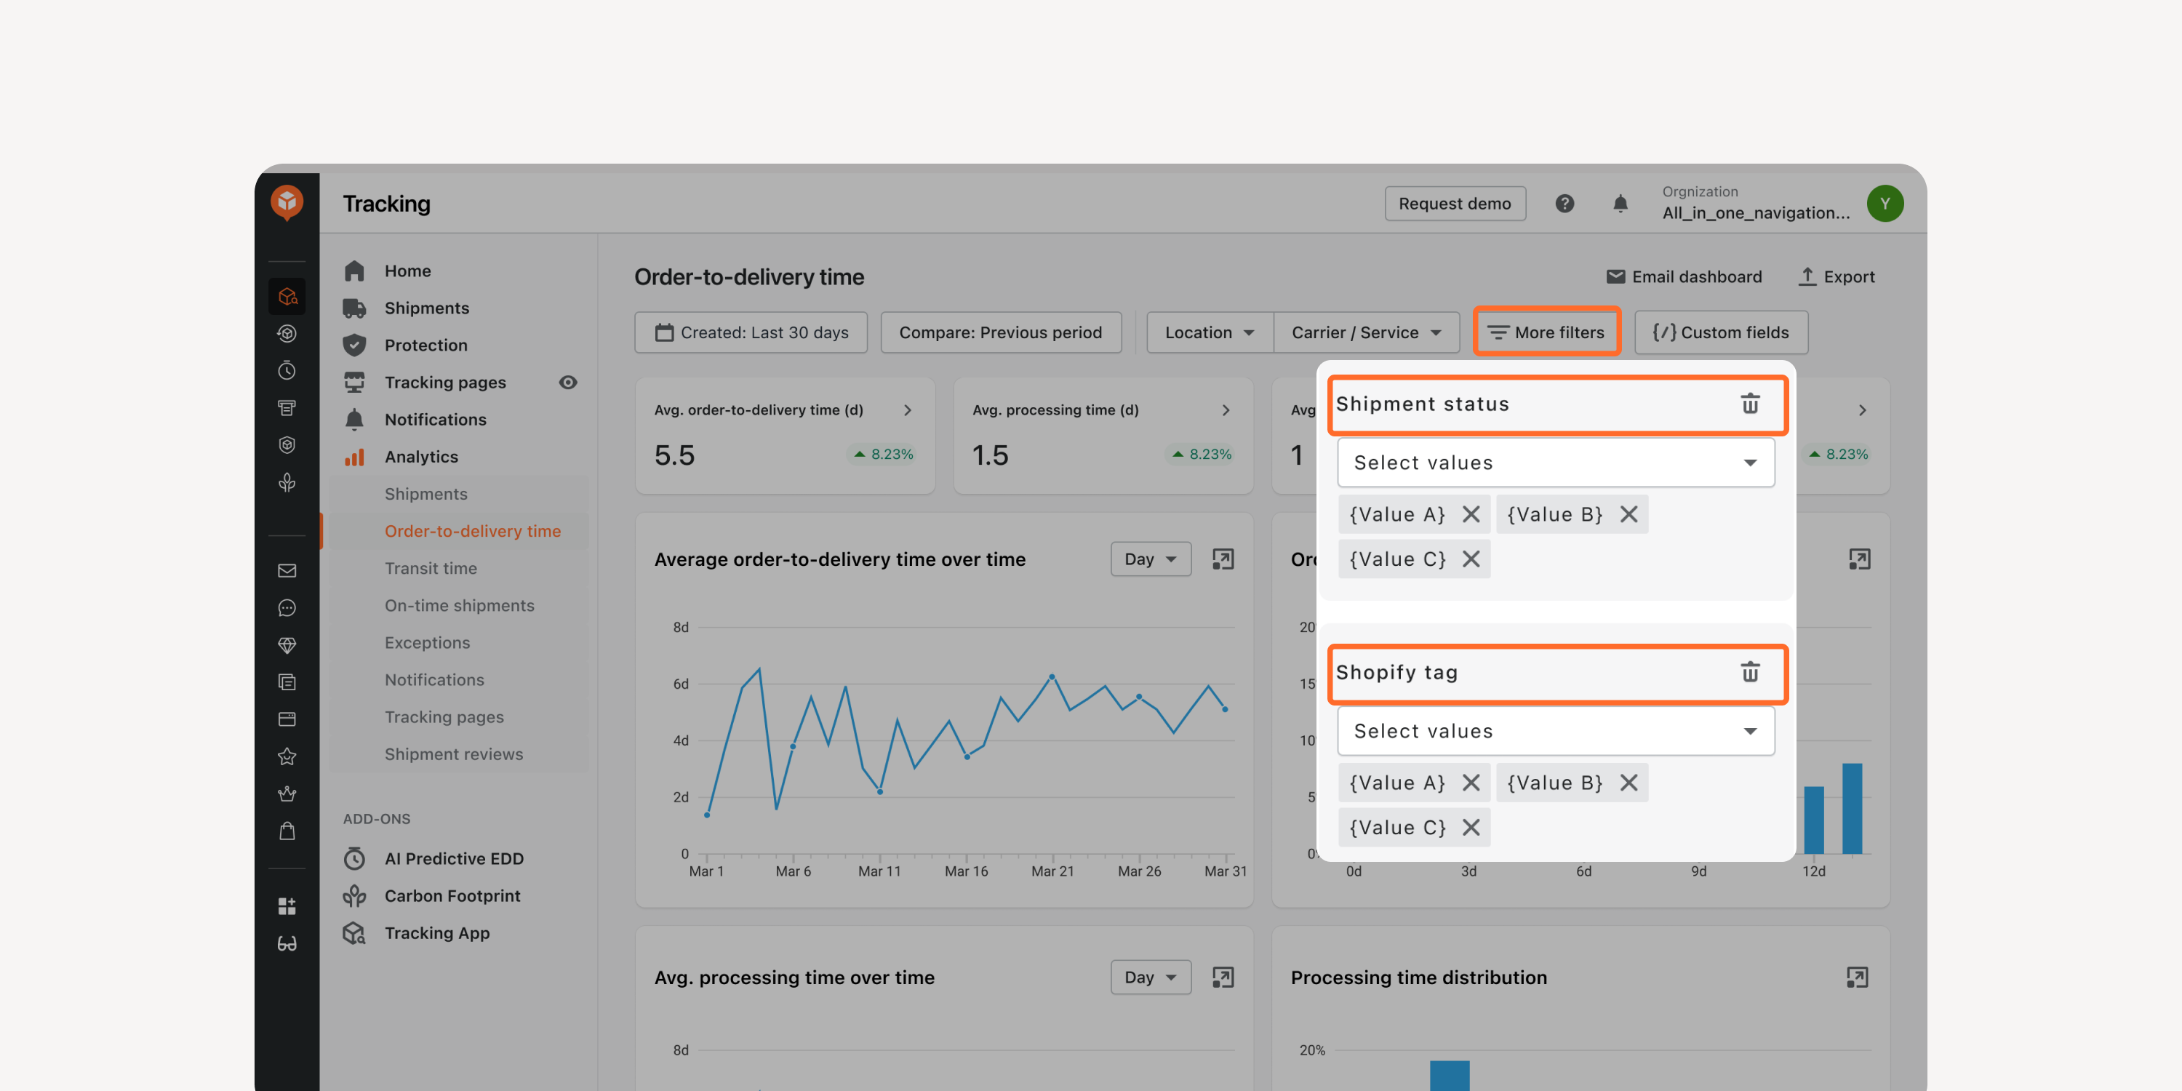Change Day granularity for processing time chart
The height and width of the screenshot is (1091, 2182).
(x=1151, y=978)
